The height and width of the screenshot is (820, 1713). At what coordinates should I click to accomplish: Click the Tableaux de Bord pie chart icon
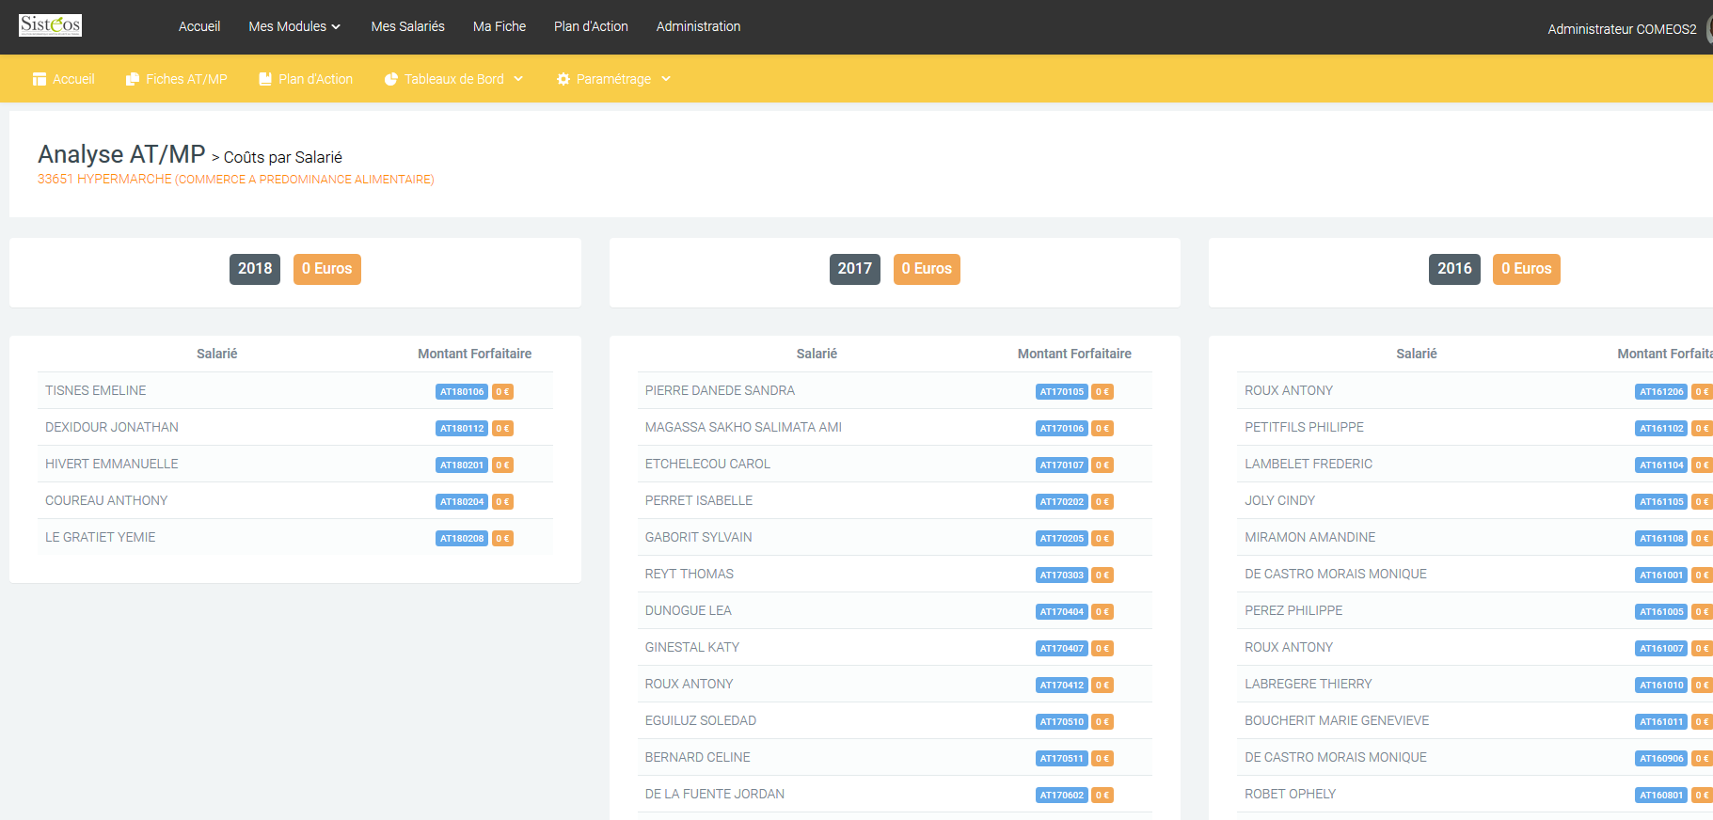(x=391, y=79)
